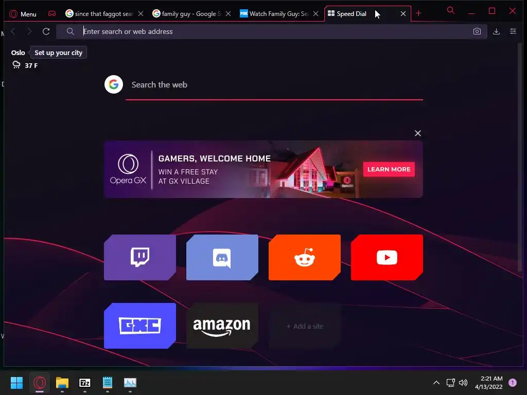Open the performance monitor taskbar icon
The image size is (527, 395).
click(x=130, y=383)
